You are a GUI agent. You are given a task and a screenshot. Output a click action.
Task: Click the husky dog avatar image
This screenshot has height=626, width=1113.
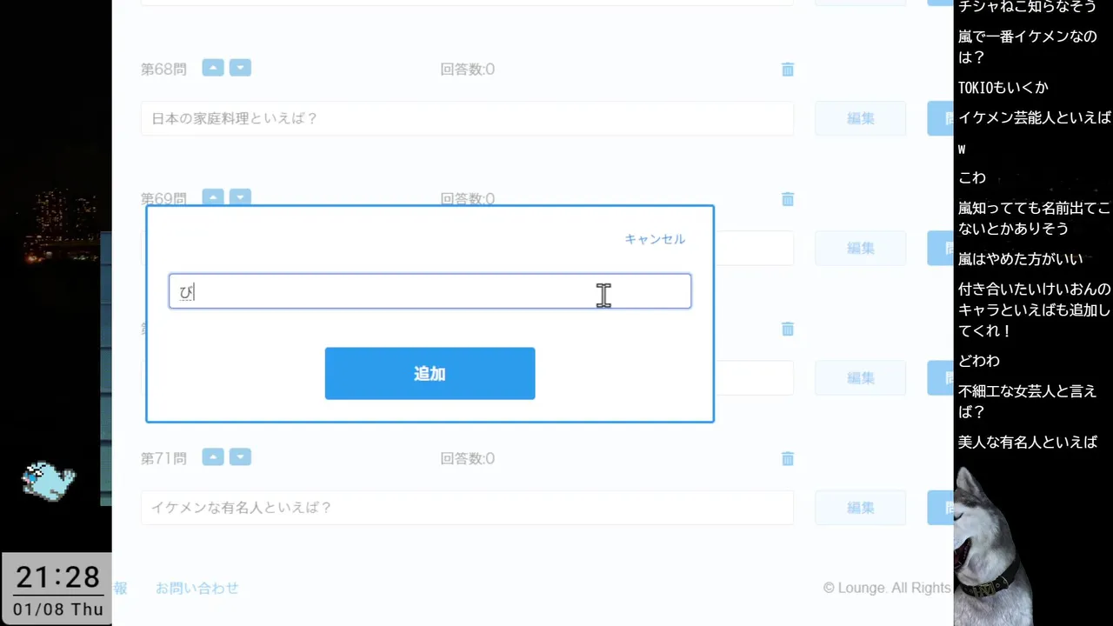point(991,546)
